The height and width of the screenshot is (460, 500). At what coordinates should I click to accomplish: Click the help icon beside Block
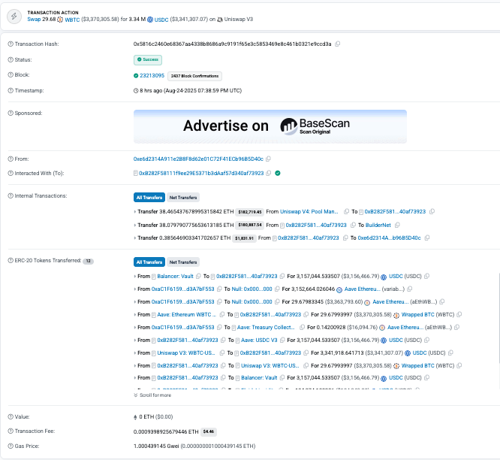tap(11, 74)
